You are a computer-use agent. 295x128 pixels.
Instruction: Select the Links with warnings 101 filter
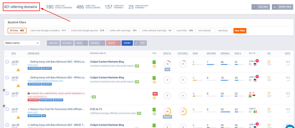[123, 30]
